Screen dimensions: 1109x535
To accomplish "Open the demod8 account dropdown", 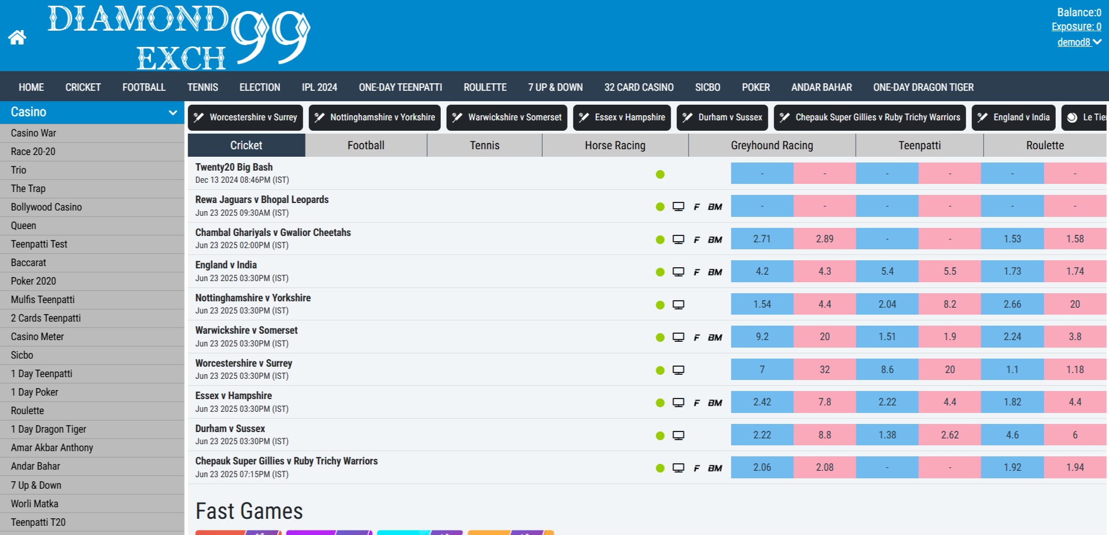I will 1078,42.
